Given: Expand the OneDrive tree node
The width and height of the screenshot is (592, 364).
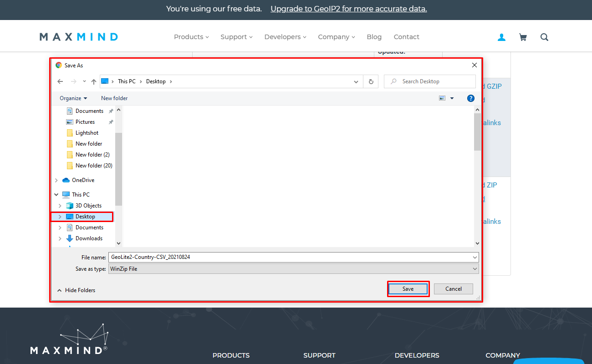Looking at the screenshot, I should coord(56,180).
